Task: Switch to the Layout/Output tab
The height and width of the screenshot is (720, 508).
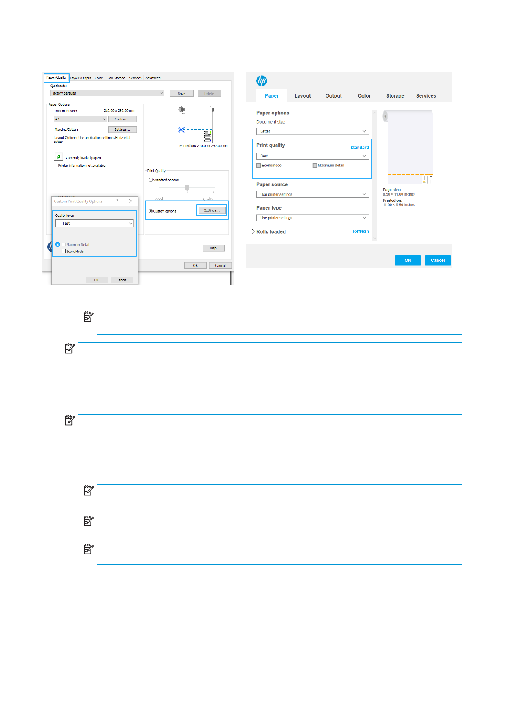Action: pyautogui.click(x=81, y=78)
